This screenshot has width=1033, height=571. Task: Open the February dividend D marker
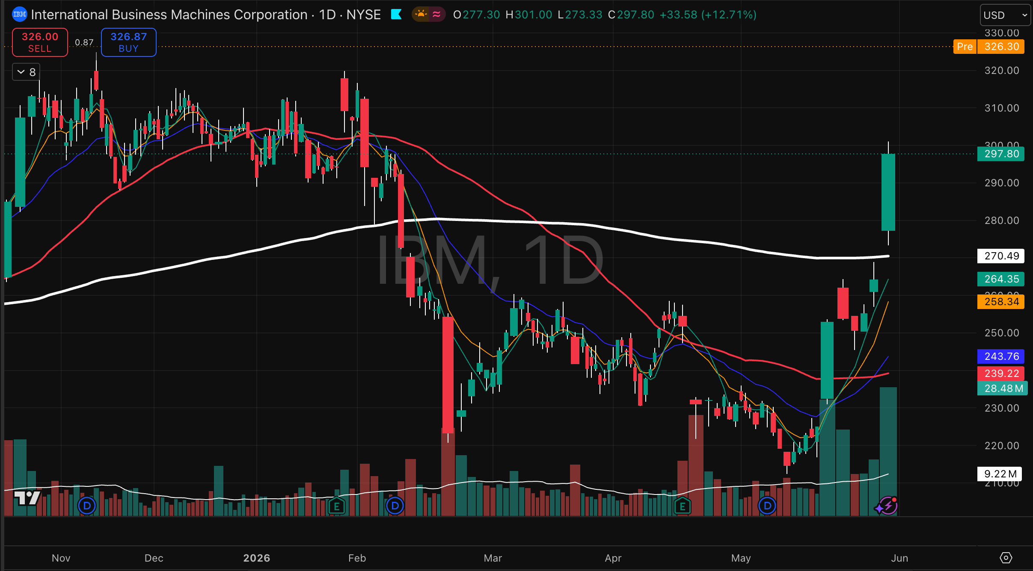395,506
